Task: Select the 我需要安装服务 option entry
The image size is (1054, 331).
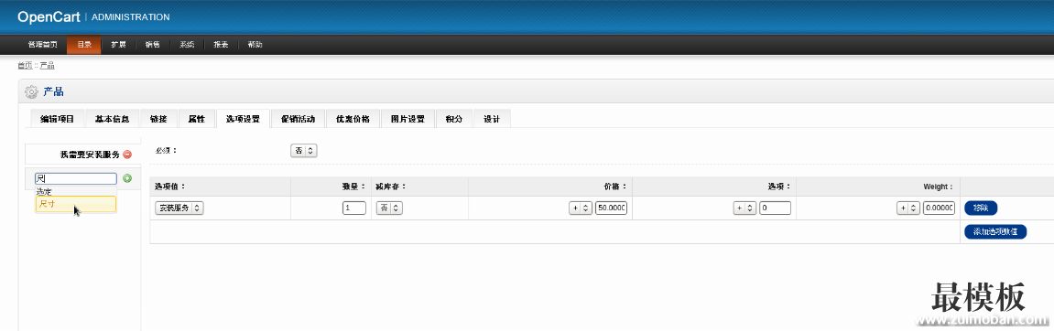Action: click(82, 155)
